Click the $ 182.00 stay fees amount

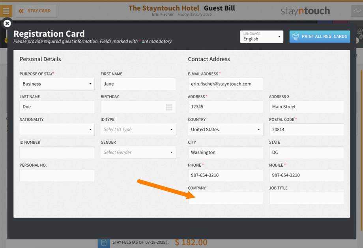click(x=191, y=242)
